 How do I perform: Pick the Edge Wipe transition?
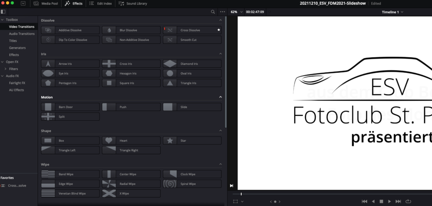point(70,184)
